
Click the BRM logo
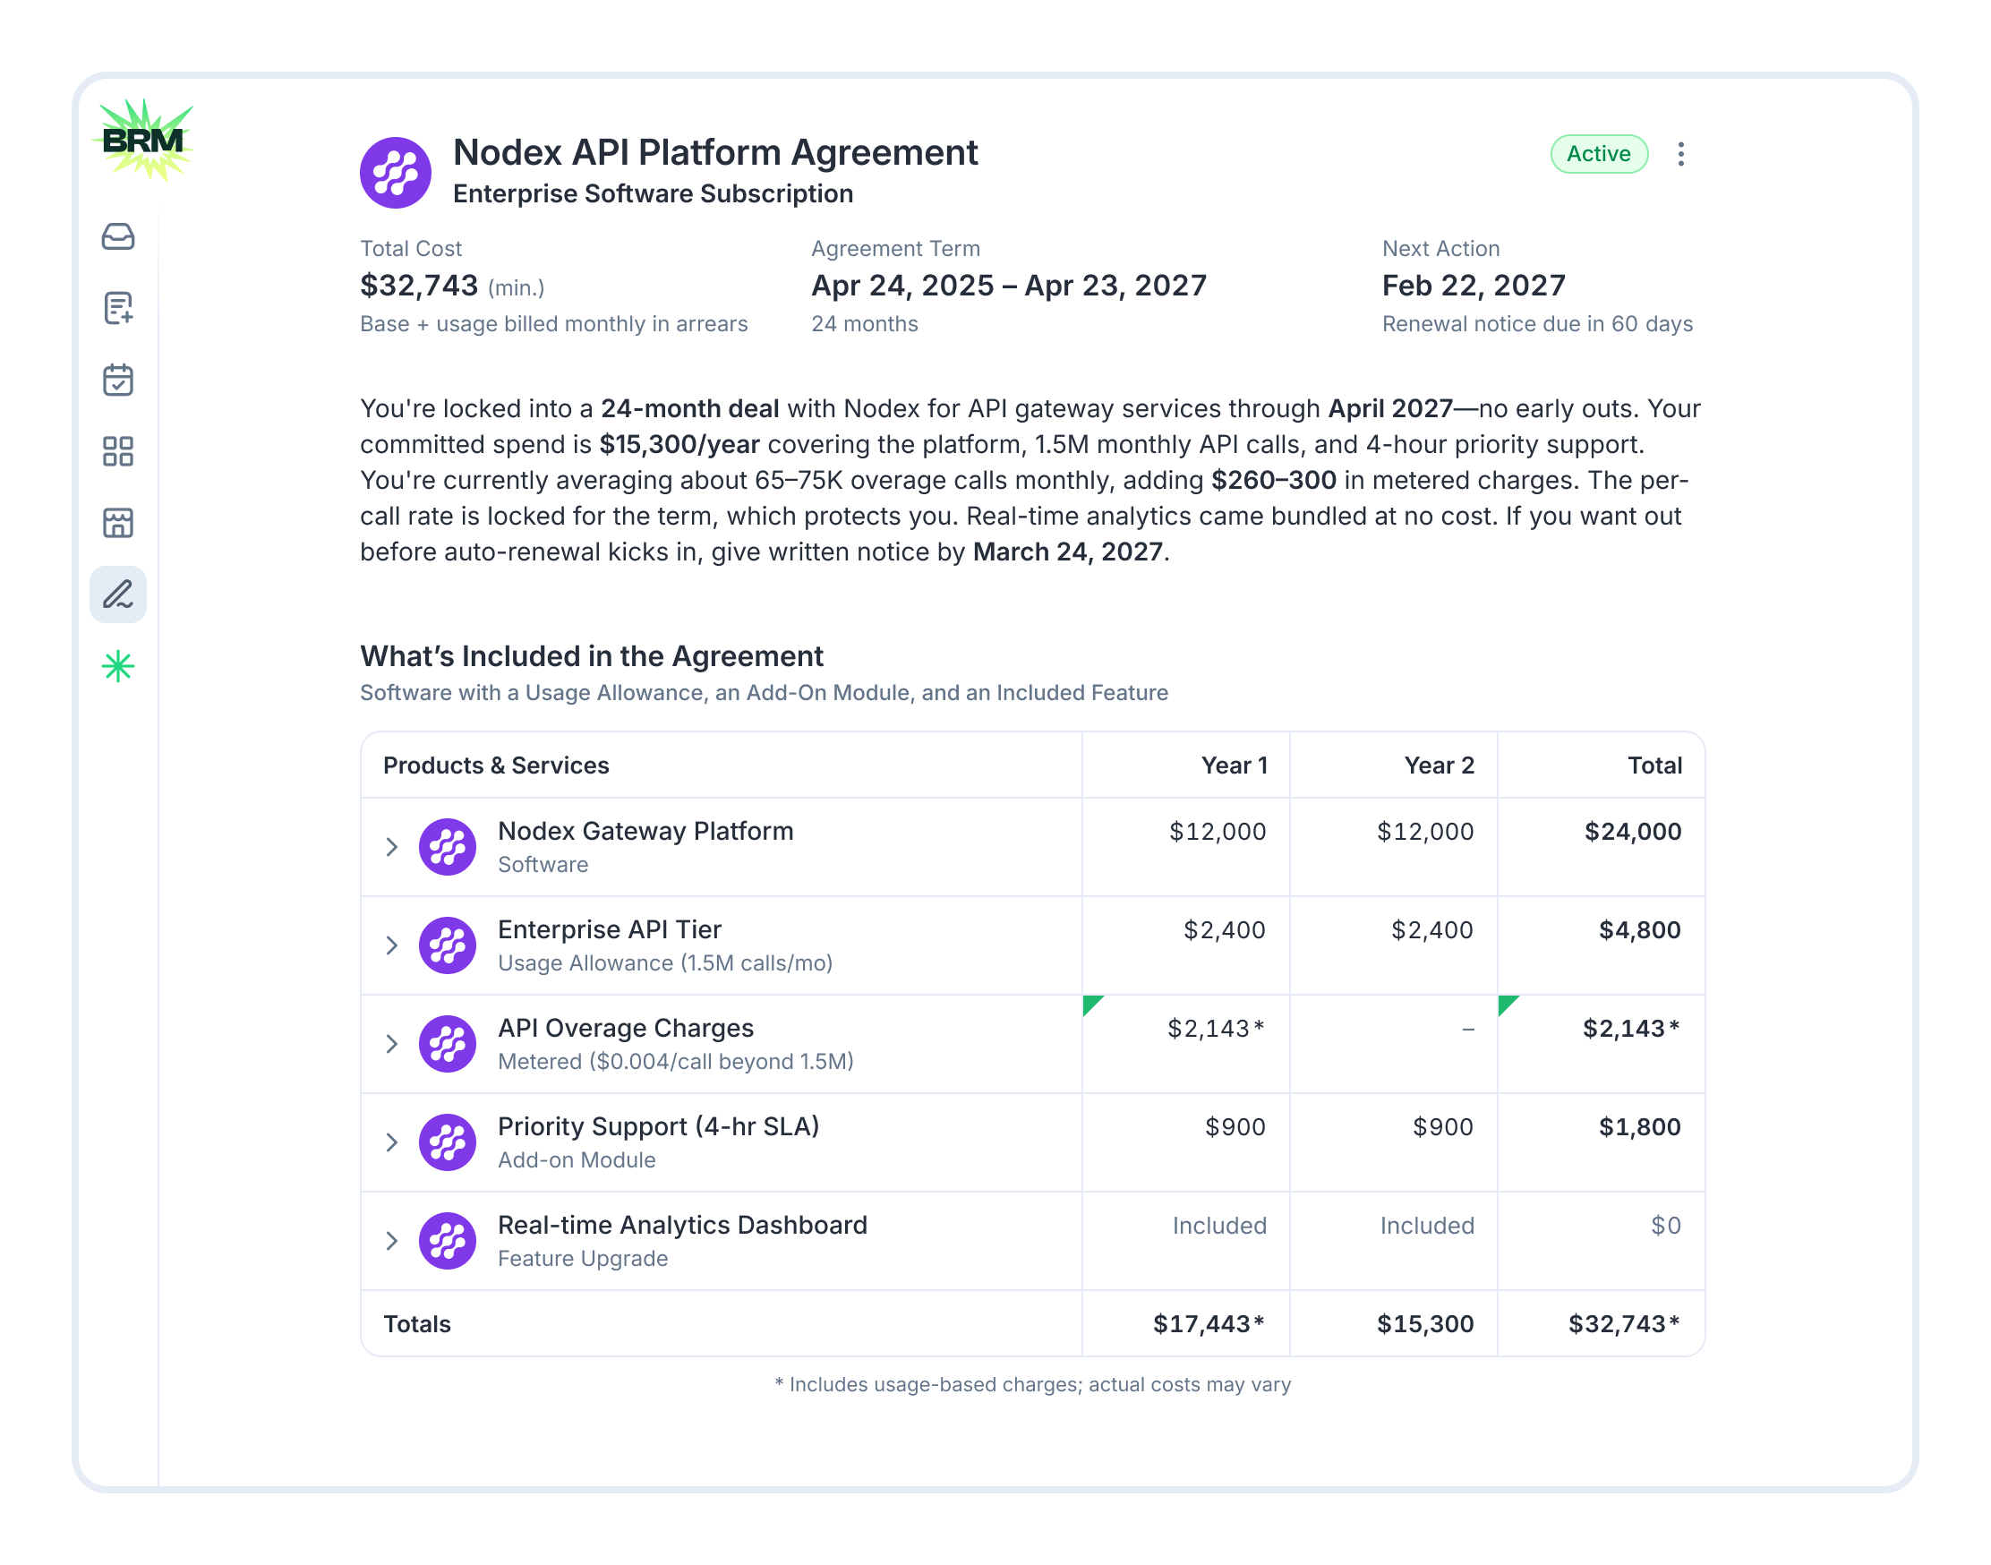(144, 140)
